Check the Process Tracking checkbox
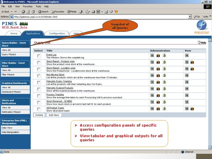This screenshot has height=159, width=212. [39, 96]
